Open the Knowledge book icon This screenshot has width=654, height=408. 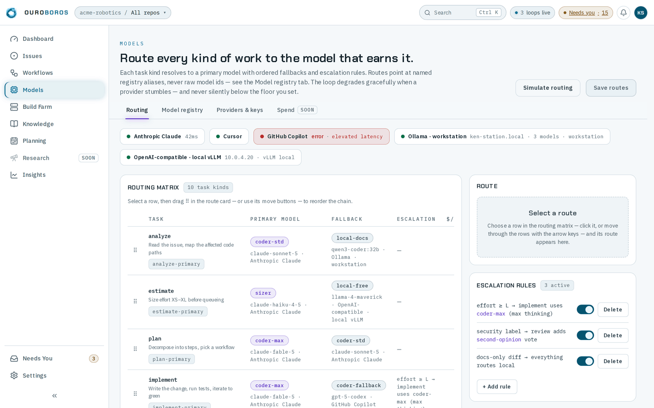14,124
